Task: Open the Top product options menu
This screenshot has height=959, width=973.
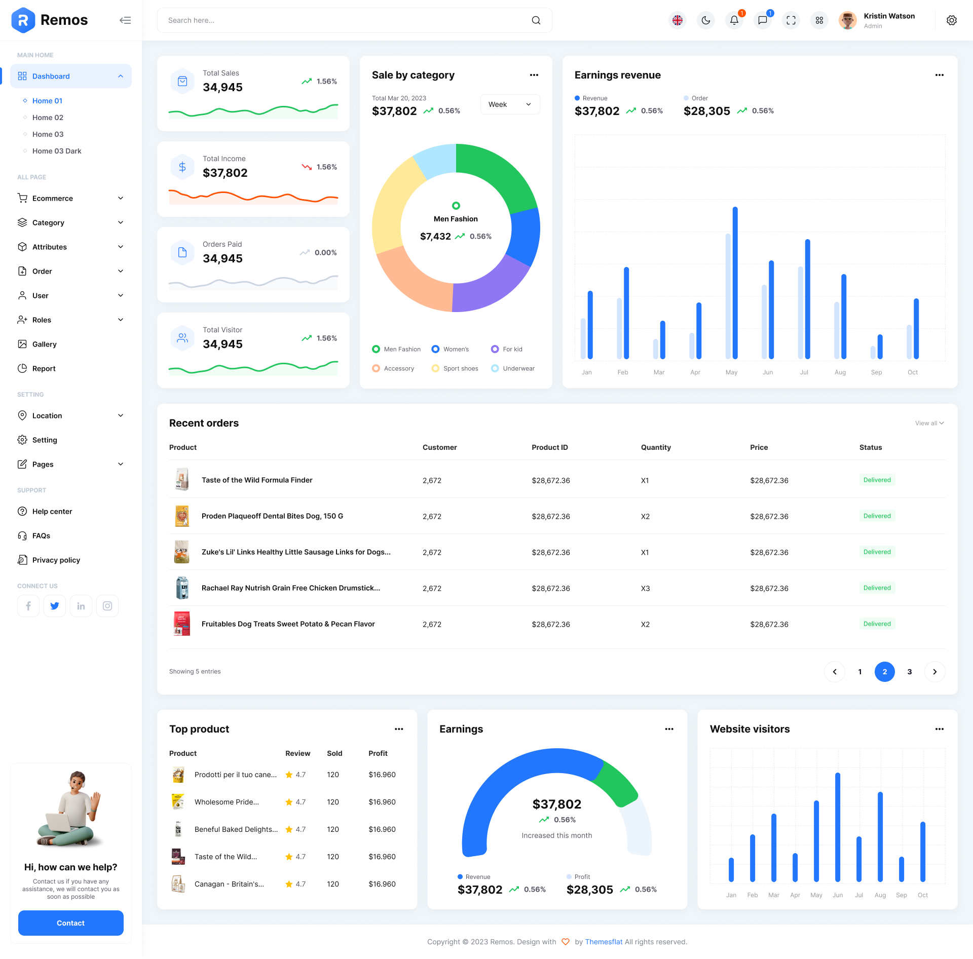Action: 399,729
